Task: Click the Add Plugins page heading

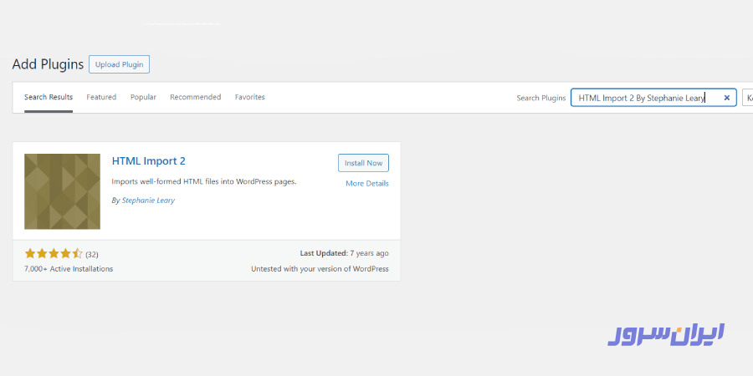Action: point(48,64)
